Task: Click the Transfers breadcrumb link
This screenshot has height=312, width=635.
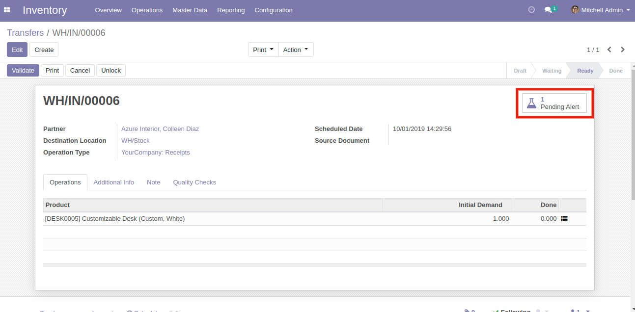Action: click(25, 33)
